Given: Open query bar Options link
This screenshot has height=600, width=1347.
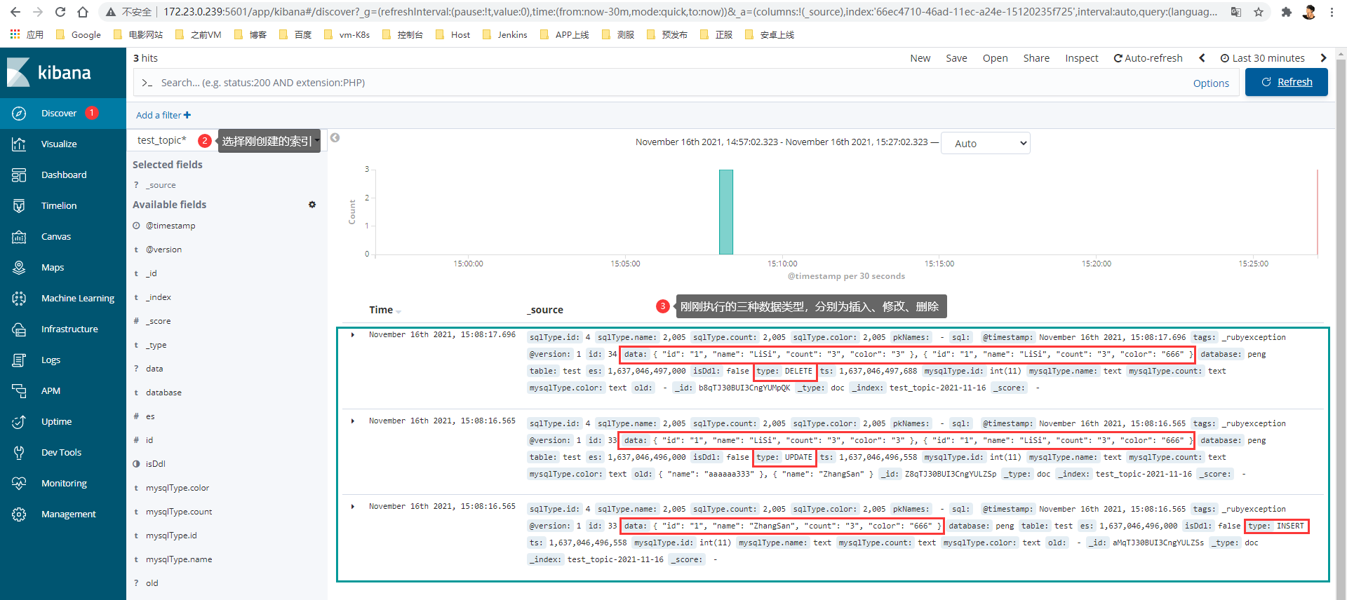Looking at the screenshot, I should (x=1211, y=83).
